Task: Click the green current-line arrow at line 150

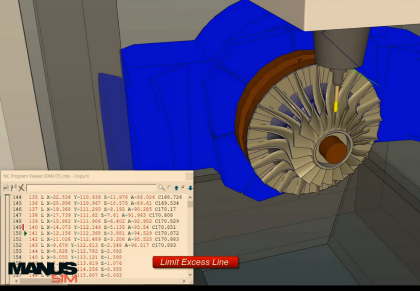Action: pos(25,233)
